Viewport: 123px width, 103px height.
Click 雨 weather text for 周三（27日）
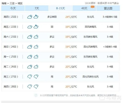(52, 76)
